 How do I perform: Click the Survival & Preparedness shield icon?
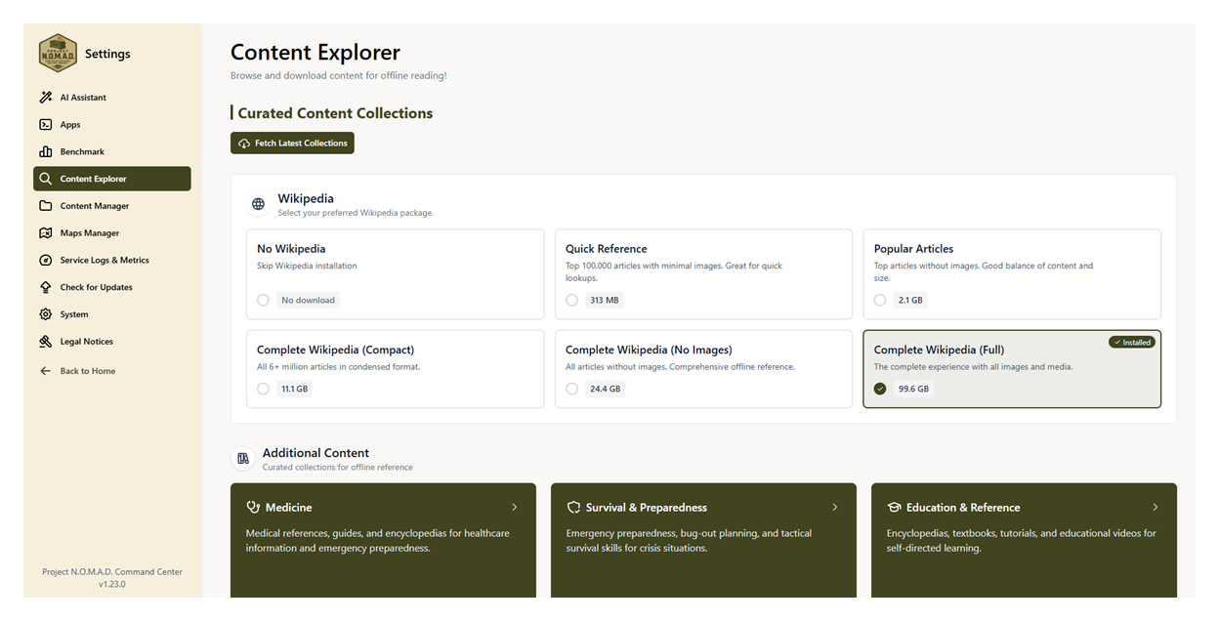[x=573, y=508]
